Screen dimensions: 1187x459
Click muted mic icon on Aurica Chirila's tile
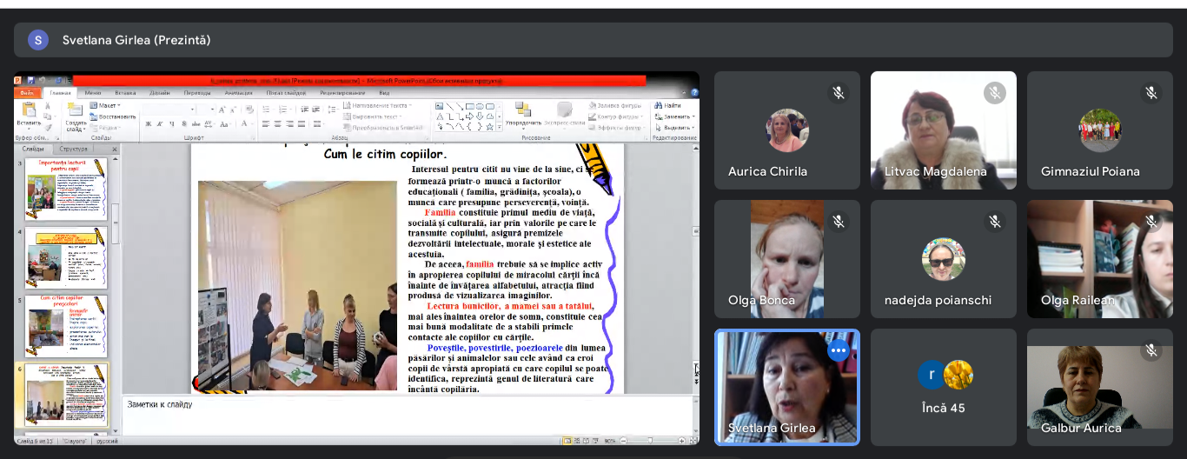[x=838, y=93]
